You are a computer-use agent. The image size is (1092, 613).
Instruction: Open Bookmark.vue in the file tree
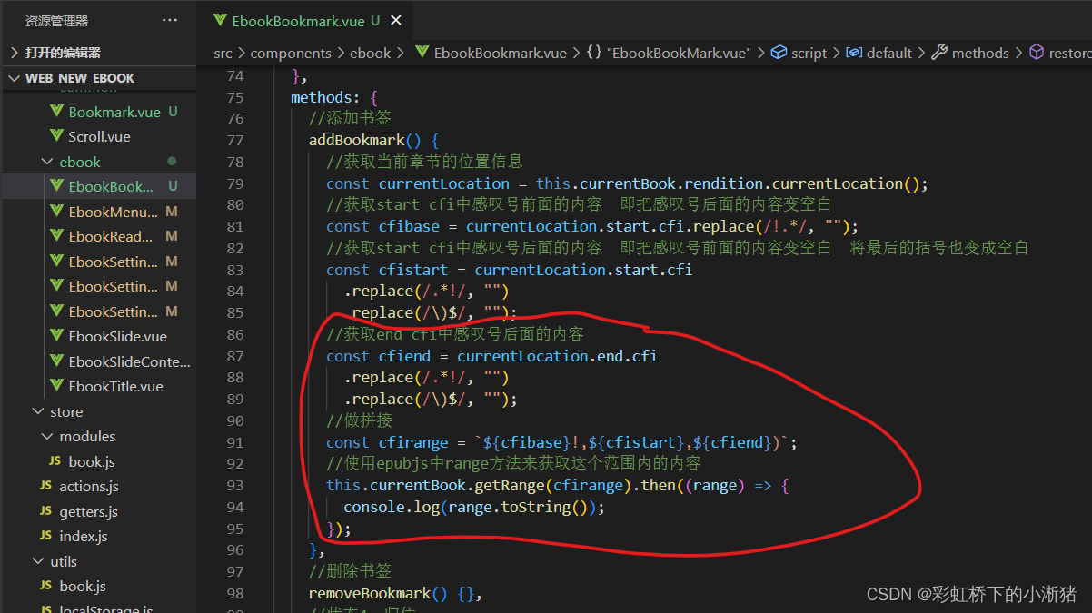114,112
